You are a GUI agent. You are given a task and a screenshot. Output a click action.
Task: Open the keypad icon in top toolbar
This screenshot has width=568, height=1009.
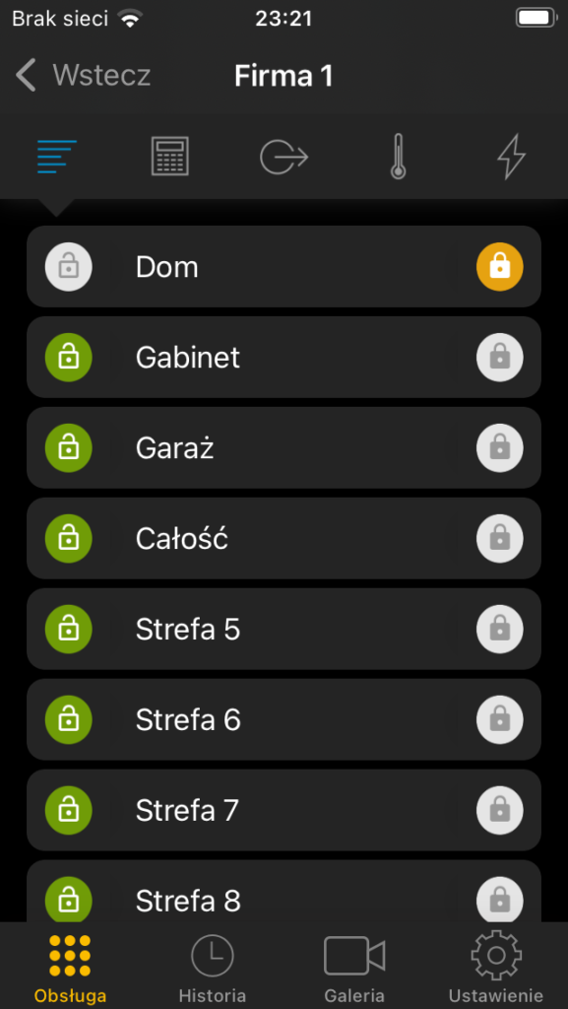click(x=170, y=157)
